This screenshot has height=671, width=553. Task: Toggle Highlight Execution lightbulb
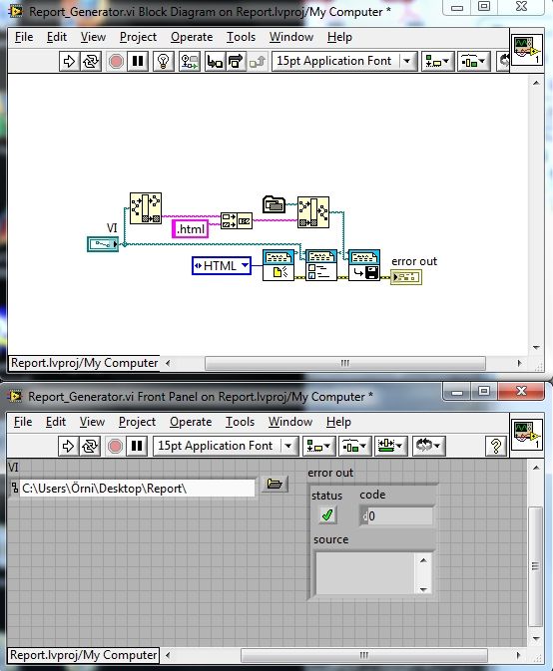click(x=163, y=61)
